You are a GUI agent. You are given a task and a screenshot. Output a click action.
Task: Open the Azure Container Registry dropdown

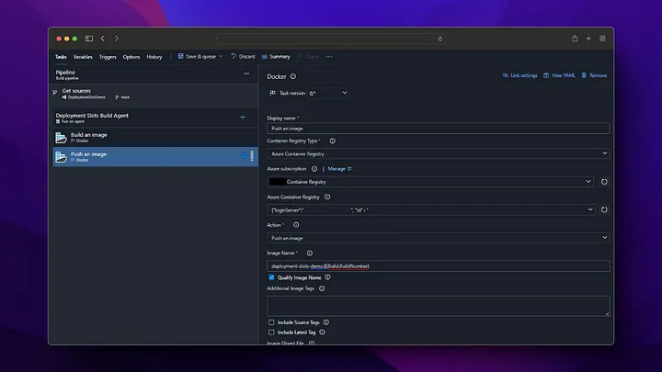pos(430,209)
